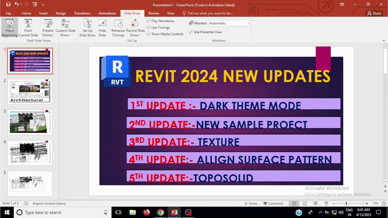Screen dimensions: 388x218
Task: Expand the Record Slide Show dropdown
Action: pyautogui.click(x=135, y=33)
